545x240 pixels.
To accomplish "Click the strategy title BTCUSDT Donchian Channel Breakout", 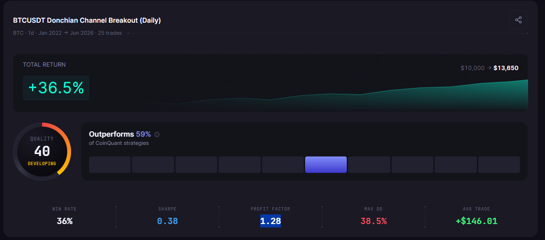I will click(87, 20).
